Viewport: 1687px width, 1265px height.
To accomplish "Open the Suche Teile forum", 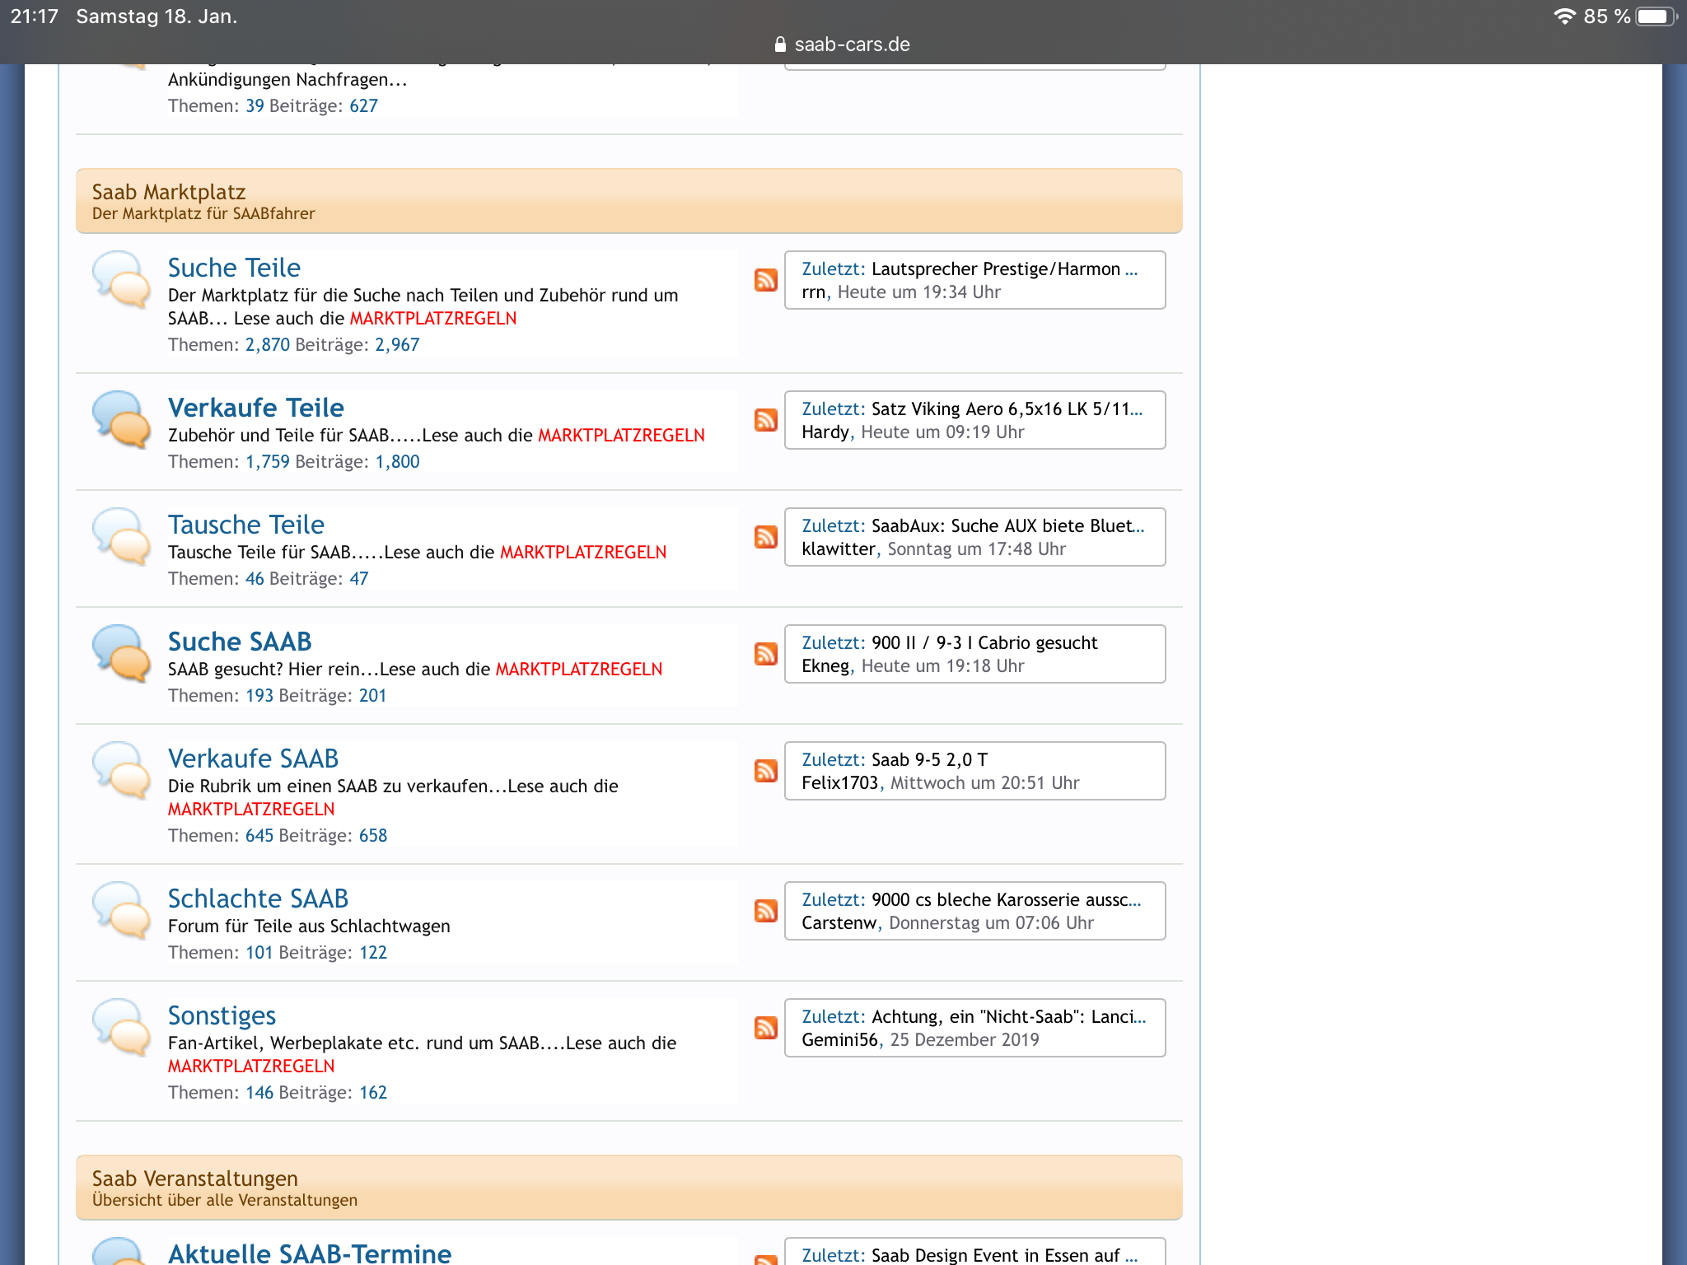I will coord(234,268).
